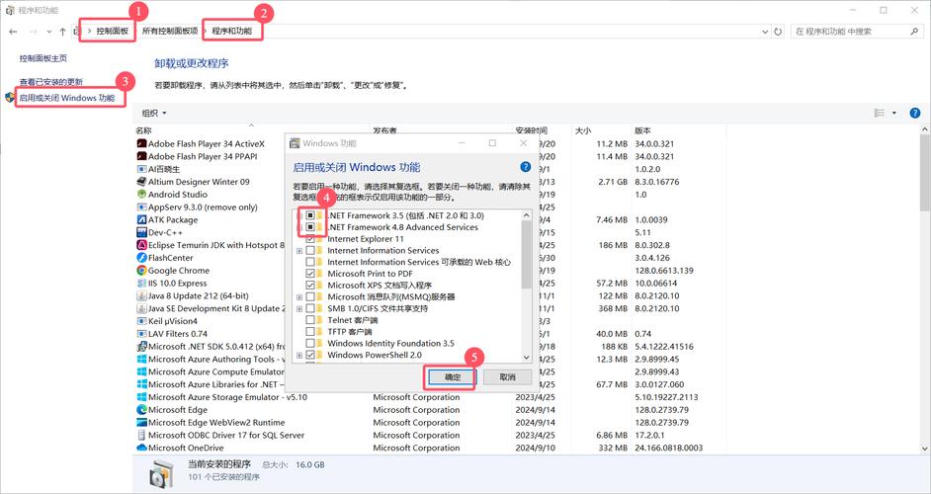931x494 pixels.
Task: Click the 确定 button
Action: (x=452, y=377)
